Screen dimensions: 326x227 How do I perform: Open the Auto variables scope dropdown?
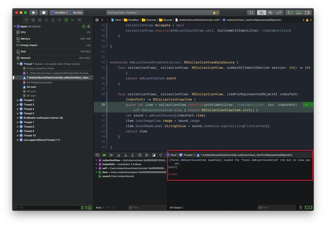[100, 208]
